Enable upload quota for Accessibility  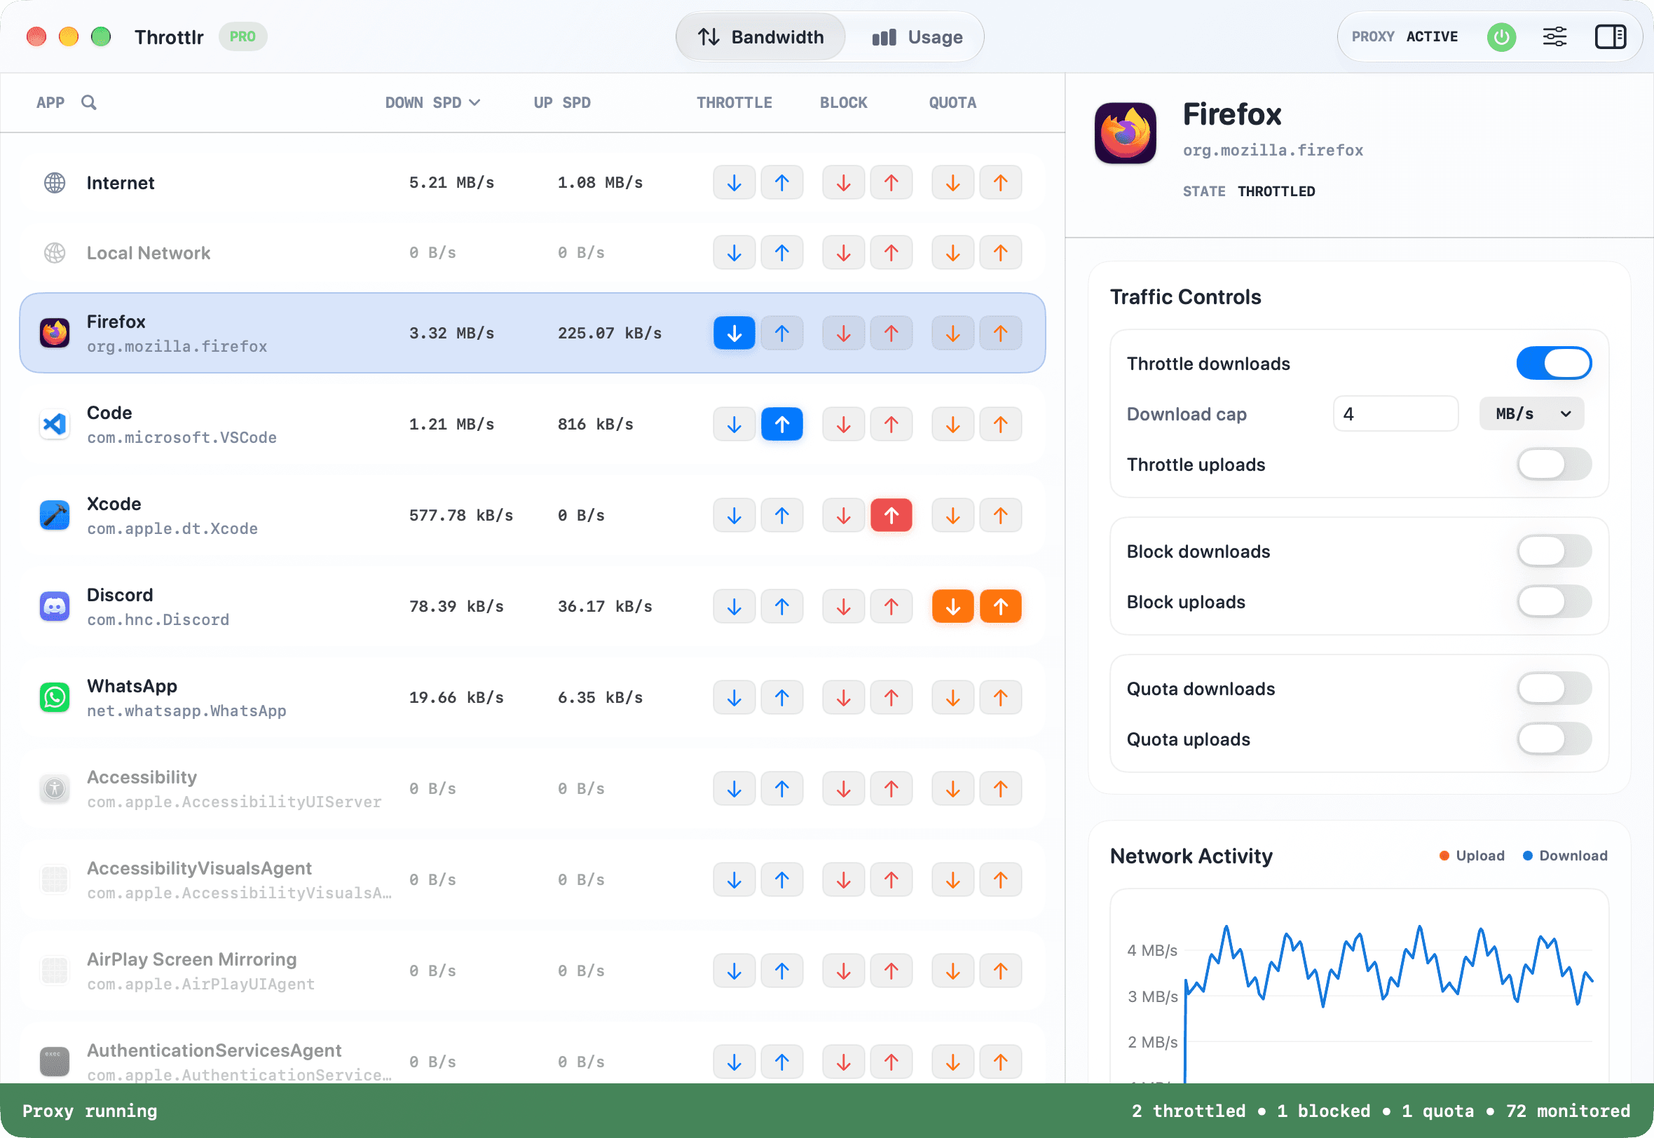click(x=1000, y=789)
